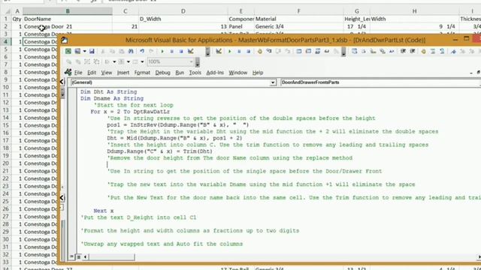Open the Insert menu

pos(123,73)
